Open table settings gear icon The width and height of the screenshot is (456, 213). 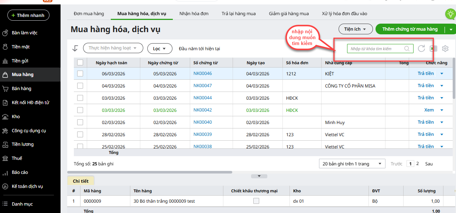(445, 49)
